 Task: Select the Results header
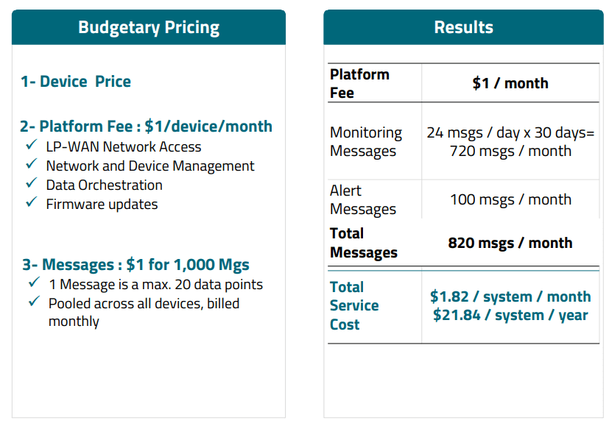click(463, 28)
